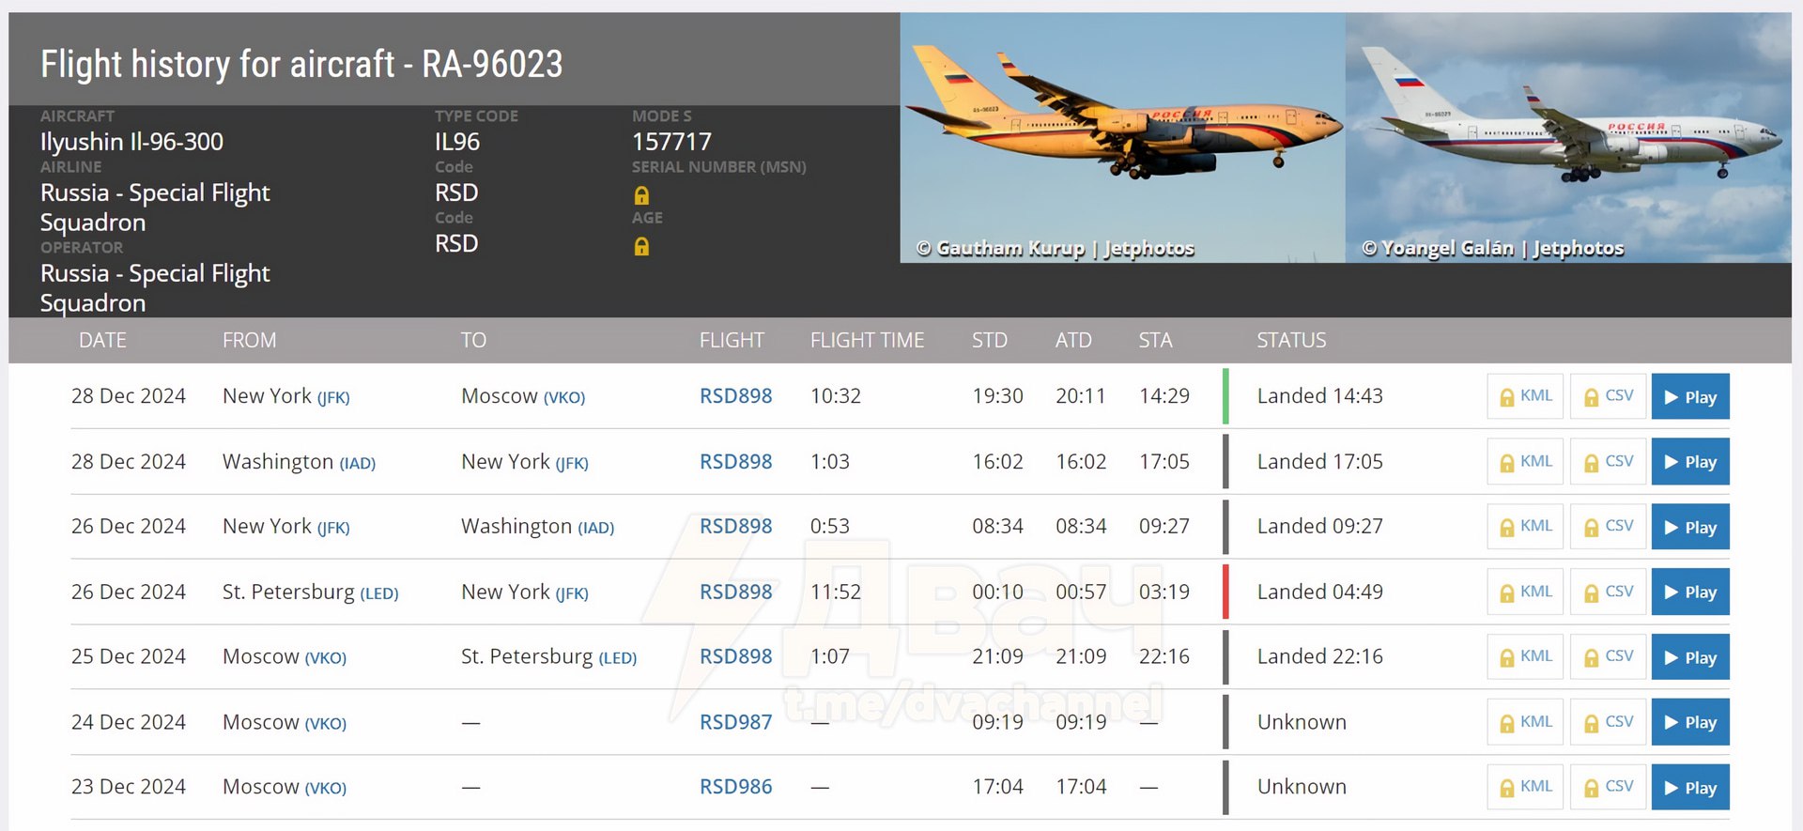Download CSV for St. Petersburg to New York flight
This screenshot has width=1803, height=831.
tap(1608, 592)
